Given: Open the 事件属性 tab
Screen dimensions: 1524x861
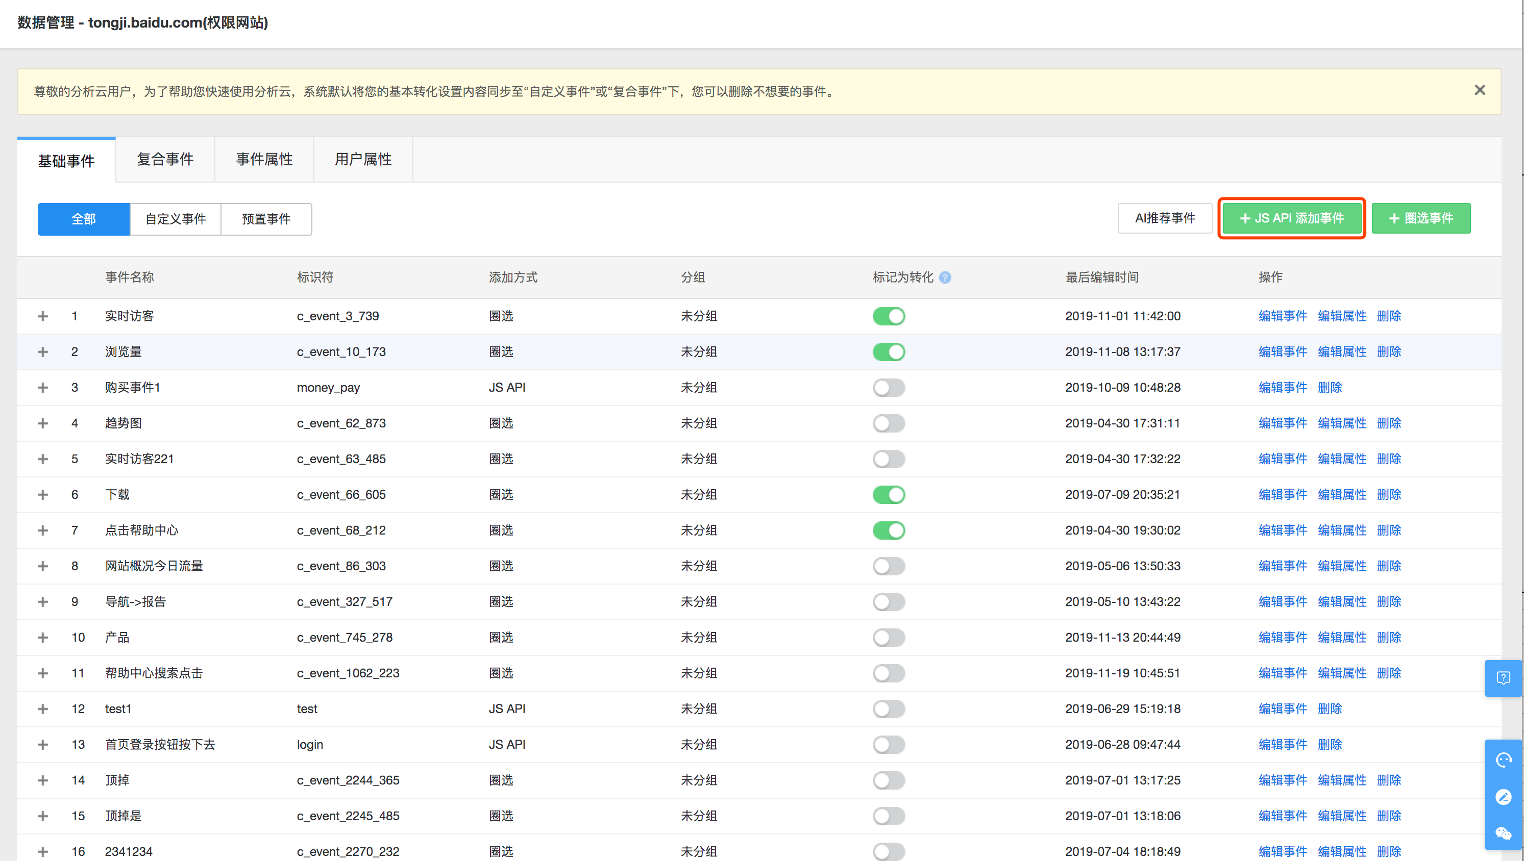Looking at the screenshot, I should coord(264,160).
